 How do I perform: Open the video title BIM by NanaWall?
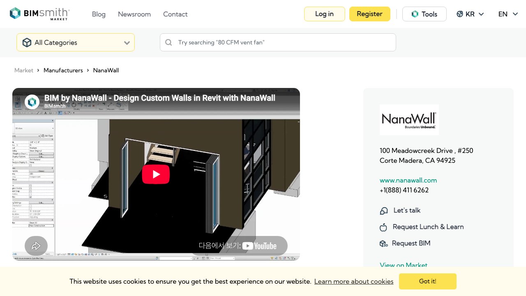(x=160, y=98)
